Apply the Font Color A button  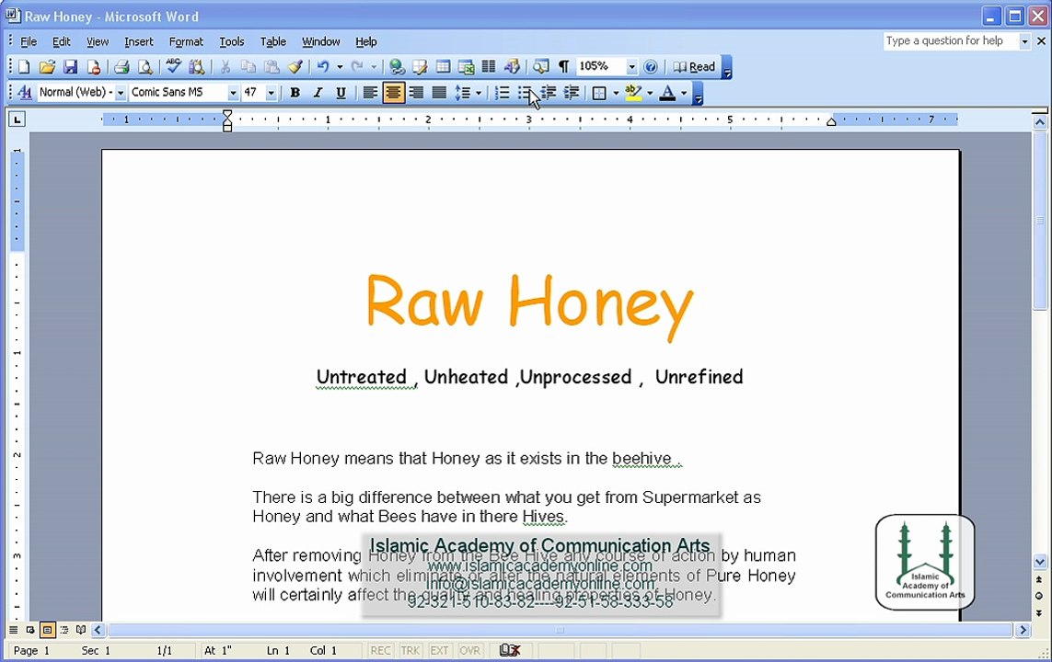[x=667, y=93]
